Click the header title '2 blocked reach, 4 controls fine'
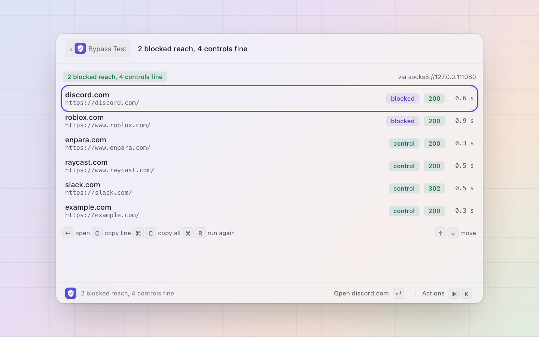This screenshot has height=337, width=539. coord(192,49)
